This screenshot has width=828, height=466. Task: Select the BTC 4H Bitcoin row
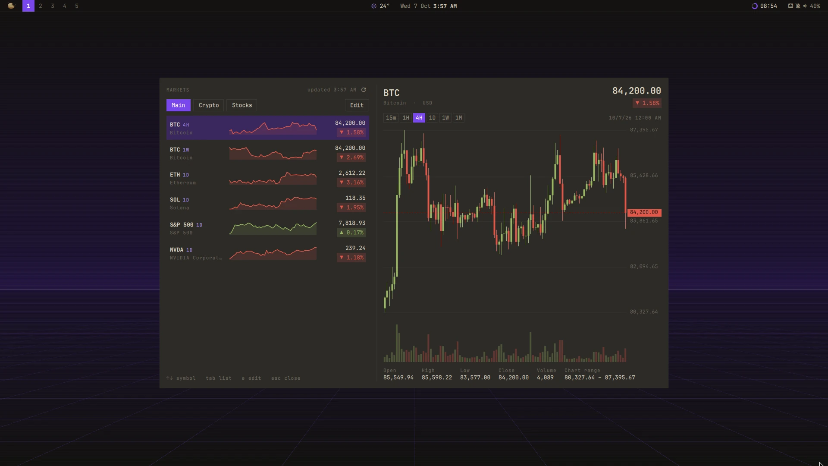point(268,128)
